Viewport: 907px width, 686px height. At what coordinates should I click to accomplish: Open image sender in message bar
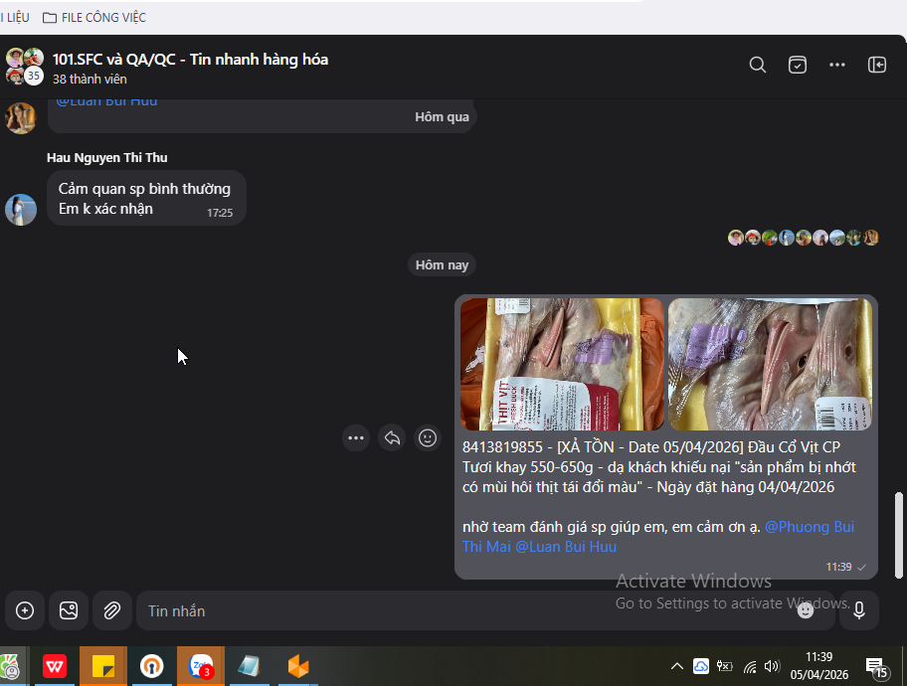(x=69, y=610)
